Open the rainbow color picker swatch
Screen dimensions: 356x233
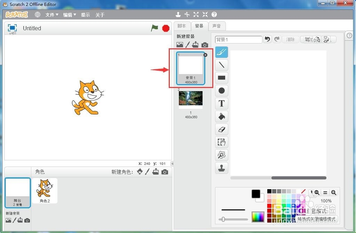(x=258, y=217)
